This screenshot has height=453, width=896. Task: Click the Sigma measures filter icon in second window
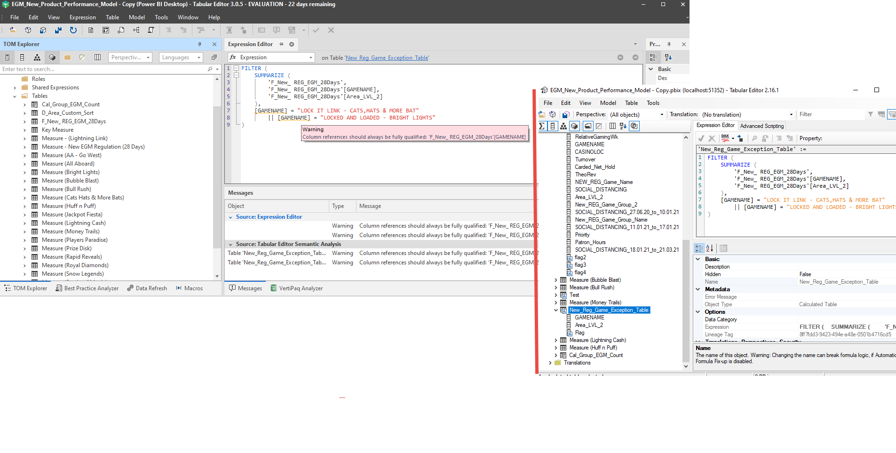[x=541, y=126]
